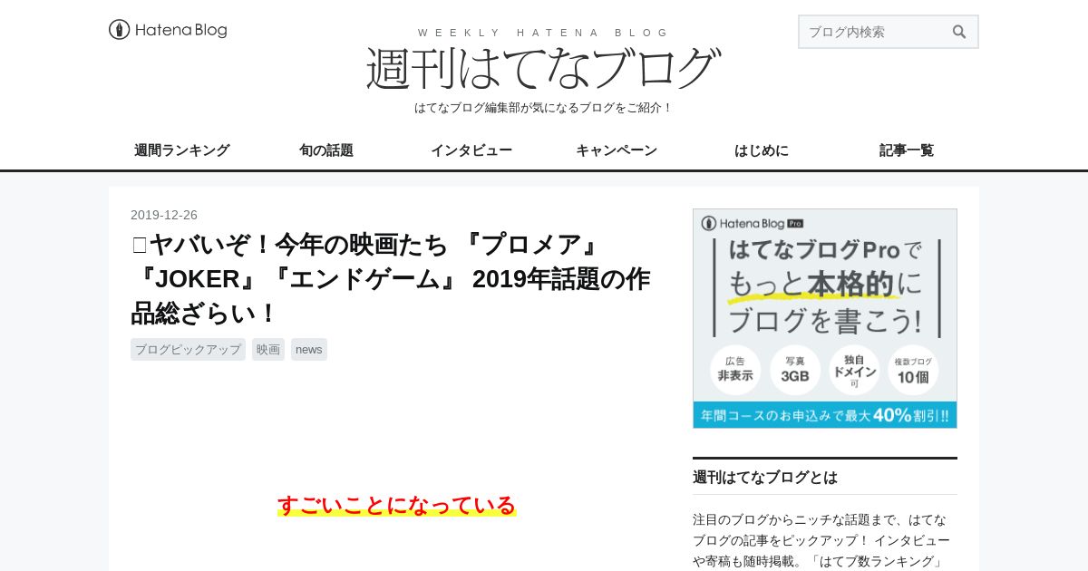Screen dimensions: 1088x571
Task: Click the 複数ブログ10個 circle in banner
Action: (x=913, y=370)
